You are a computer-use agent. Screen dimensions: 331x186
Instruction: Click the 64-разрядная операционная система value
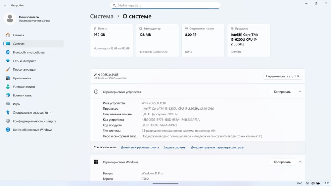coord(179,130)
